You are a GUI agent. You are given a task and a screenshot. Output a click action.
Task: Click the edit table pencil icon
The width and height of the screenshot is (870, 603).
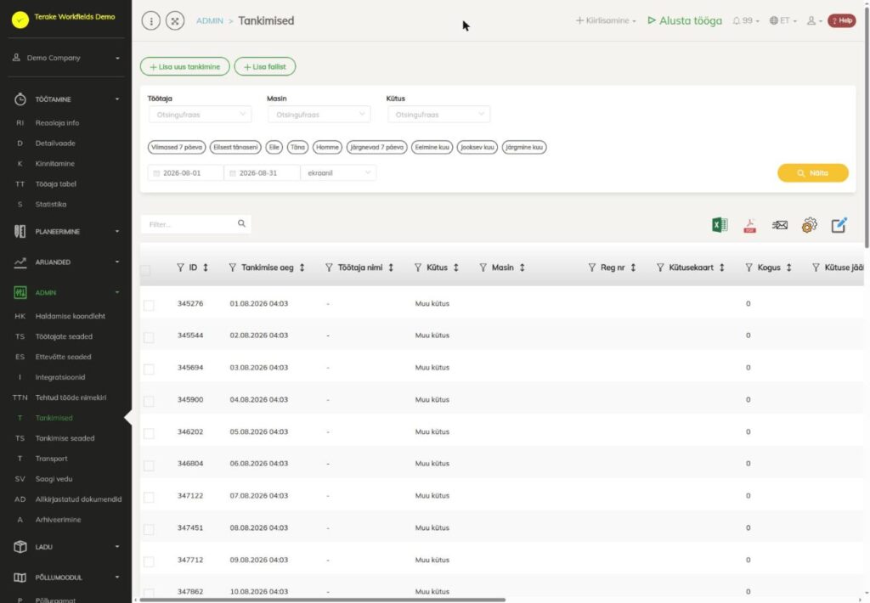click(x=839, y=225)
